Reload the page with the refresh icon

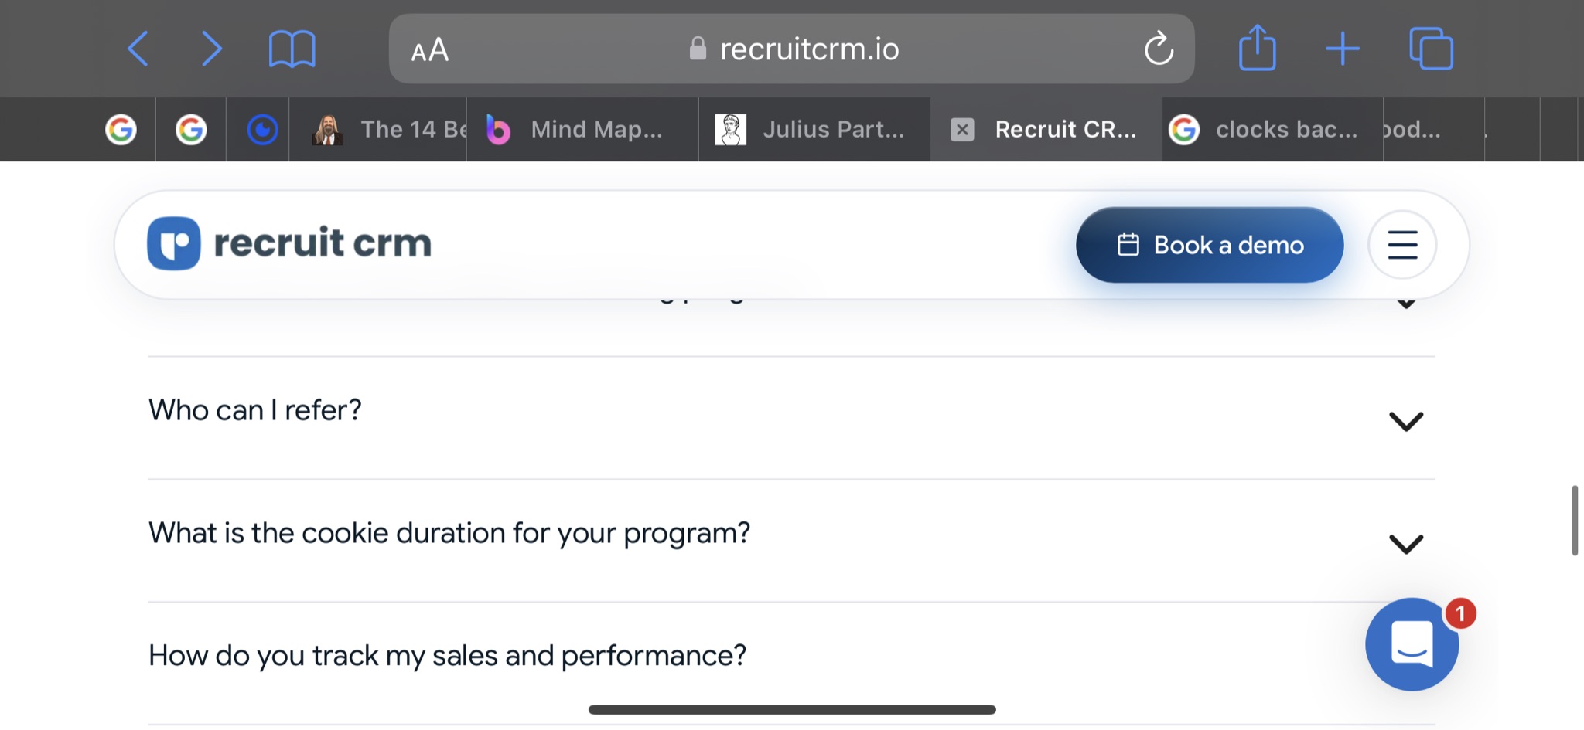tap(1159, 49)
